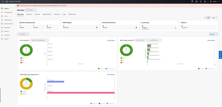Click the Validator count card
This screenshot has height=107, width=222.
click(x=26, y=27)
